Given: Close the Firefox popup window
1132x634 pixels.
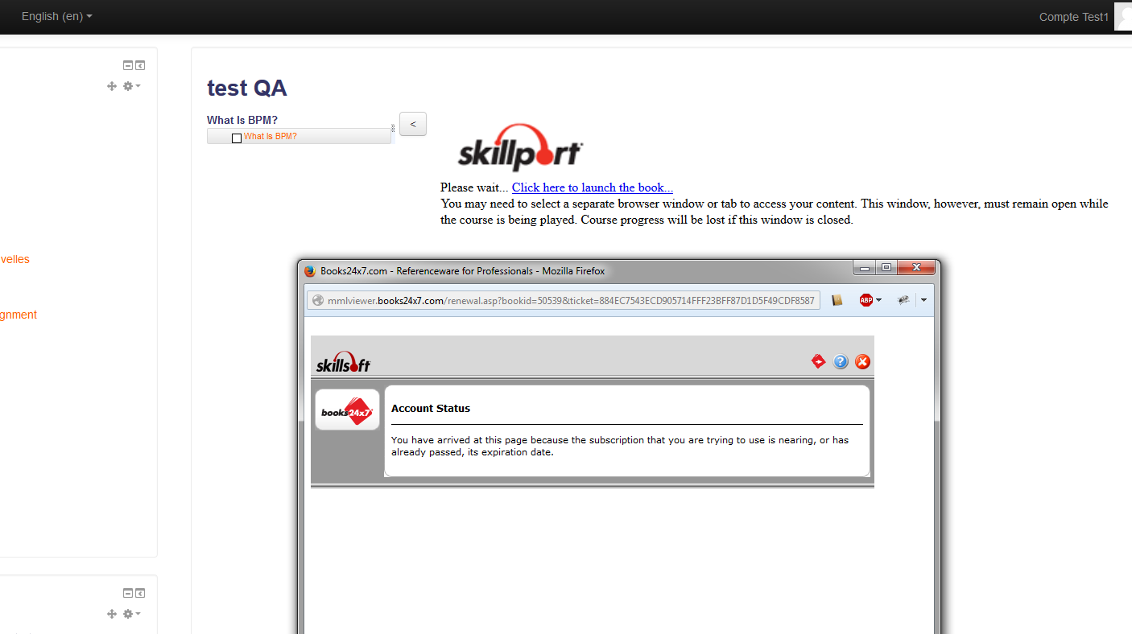Looking at the screenshot, I should (915, 267).
